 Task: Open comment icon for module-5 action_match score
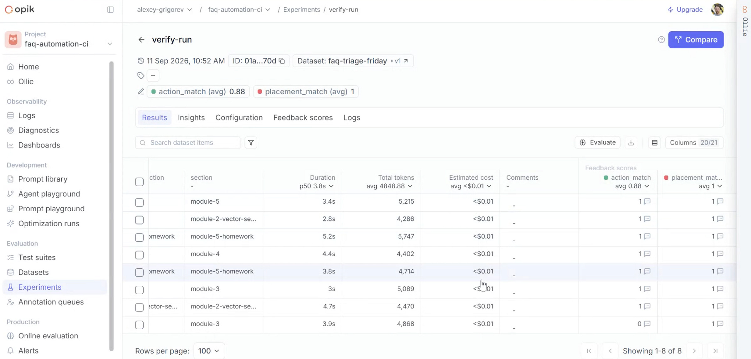[x=647, y=201]
